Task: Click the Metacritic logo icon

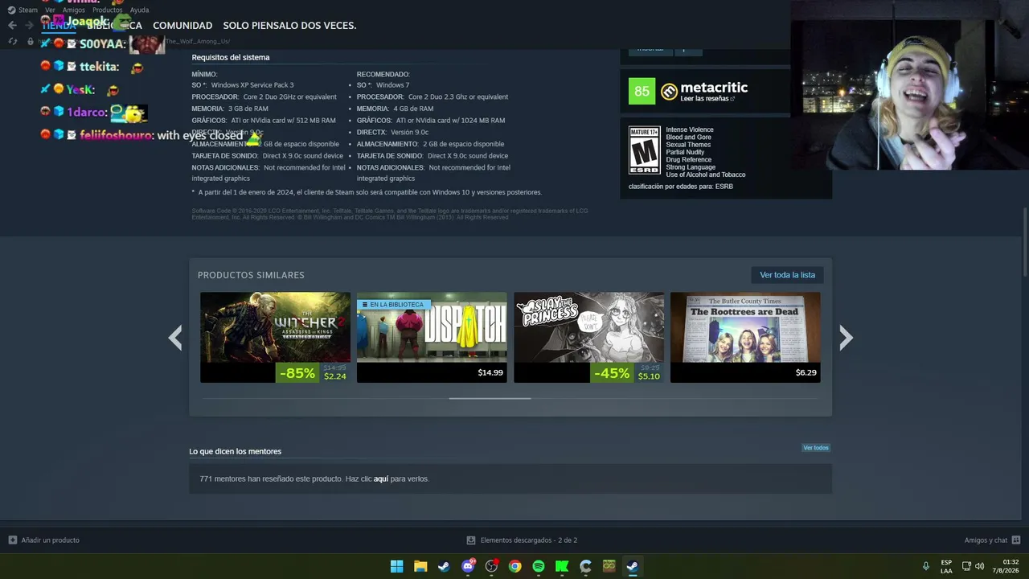Action: [669, 92]
